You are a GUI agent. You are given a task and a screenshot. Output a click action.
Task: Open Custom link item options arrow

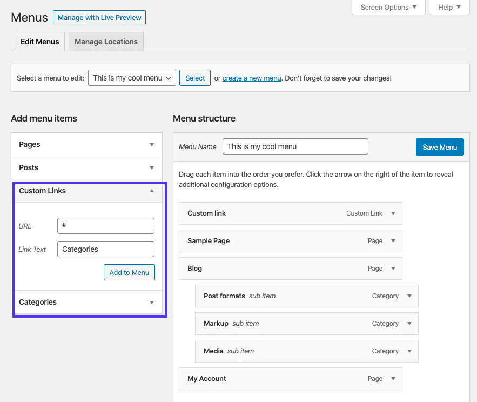393,213
